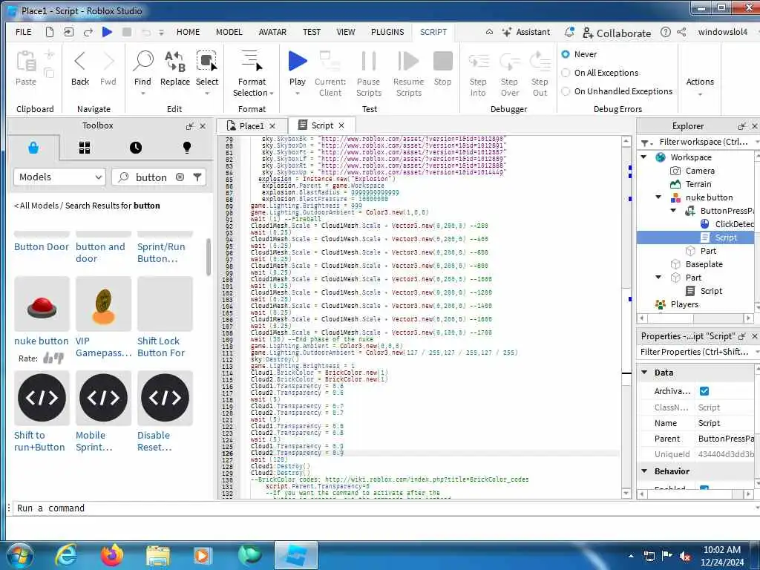
Task: Click the Windows Start orb
Action: tap(20, 555)
